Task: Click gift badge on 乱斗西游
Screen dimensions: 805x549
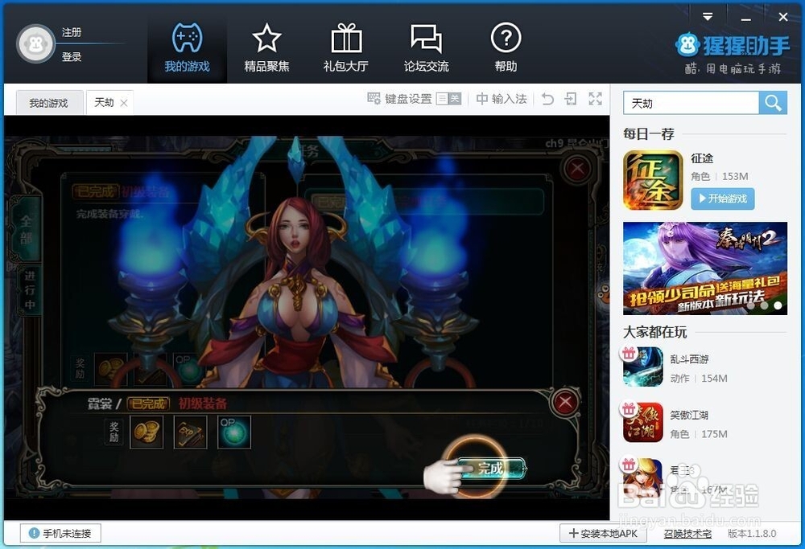Action: (x=629, y=353)
